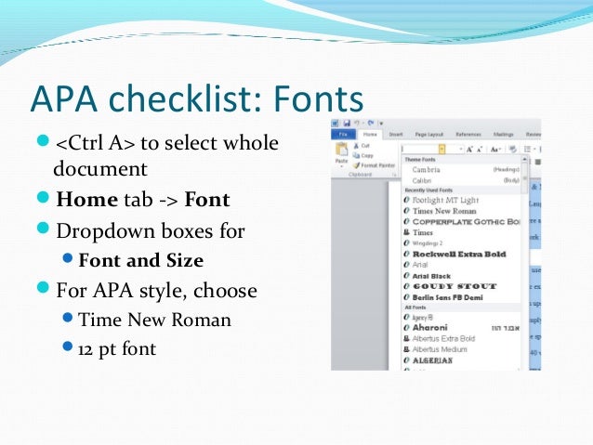Click the font list scrollbar up arrow
Viewport: 593px width, 445px height.
[x=524, y=159]
